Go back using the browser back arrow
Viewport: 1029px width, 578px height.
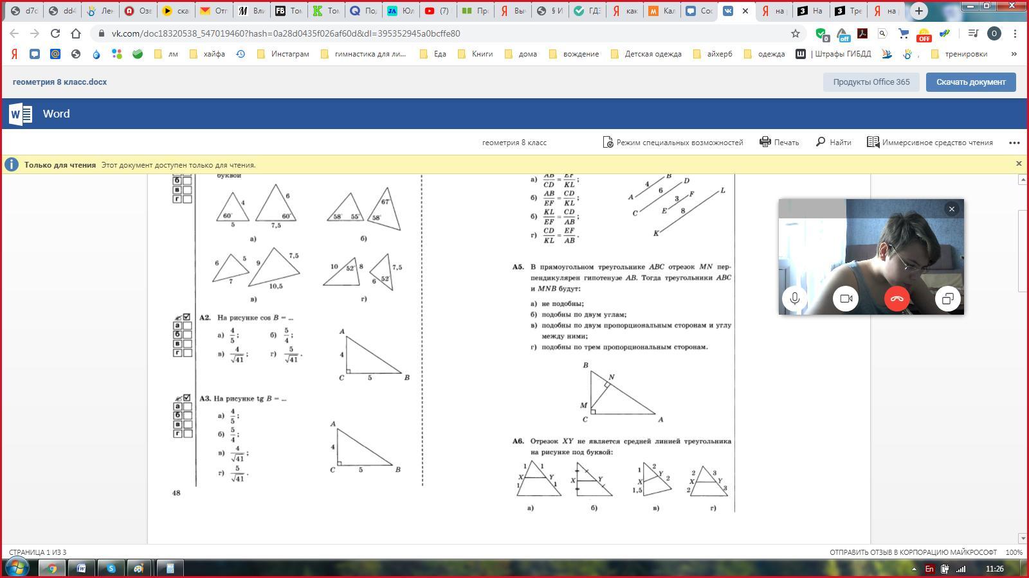tap(14, 33)
